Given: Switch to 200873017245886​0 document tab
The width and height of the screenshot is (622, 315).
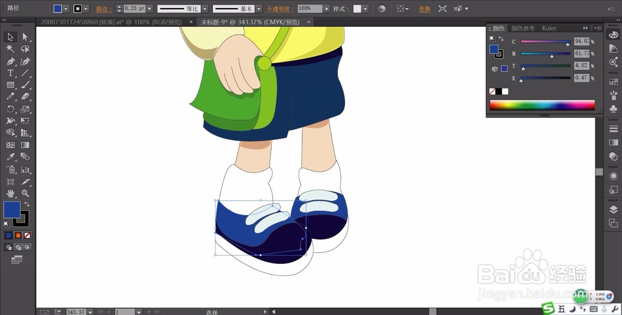Looking at the screenshot, I should tap(111, 22).
